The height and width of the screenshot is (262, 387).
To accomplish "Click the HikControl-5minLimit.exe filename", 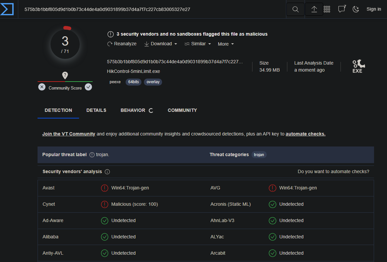I will tap(133, 71).
